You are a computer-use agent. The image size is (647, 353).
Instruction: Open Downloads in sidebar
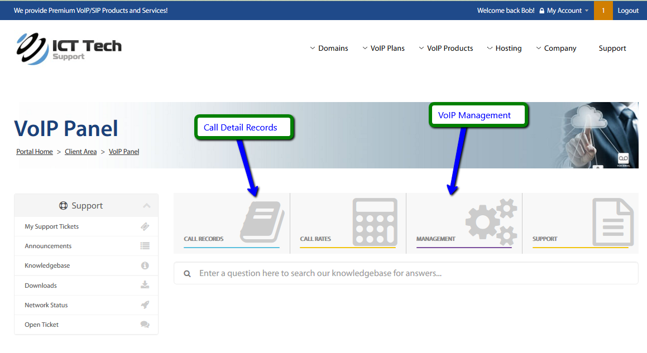[x=86, y=286]
